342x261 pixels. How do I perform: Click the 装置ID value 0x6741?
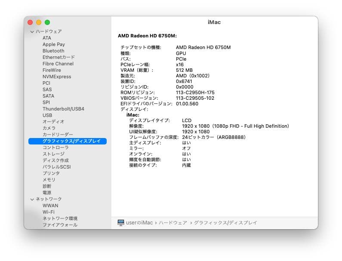pos(184,81)
